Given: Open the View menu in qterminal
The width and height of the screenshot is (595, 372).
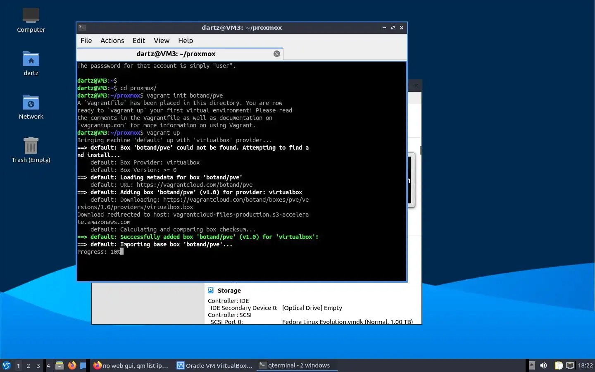Looking at the screenshot, I should [162, 41].
